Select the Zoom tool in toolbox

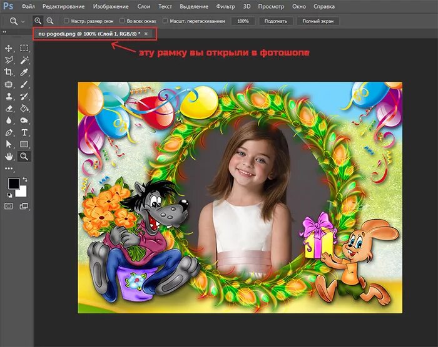24,157
